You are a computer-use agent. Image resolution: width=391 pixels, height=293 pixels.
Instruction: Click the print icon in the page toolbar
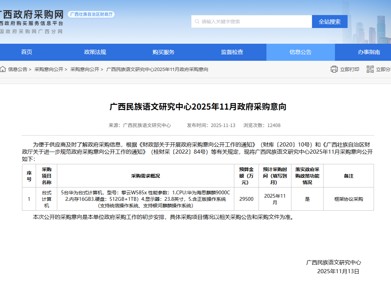click(335, 69)
